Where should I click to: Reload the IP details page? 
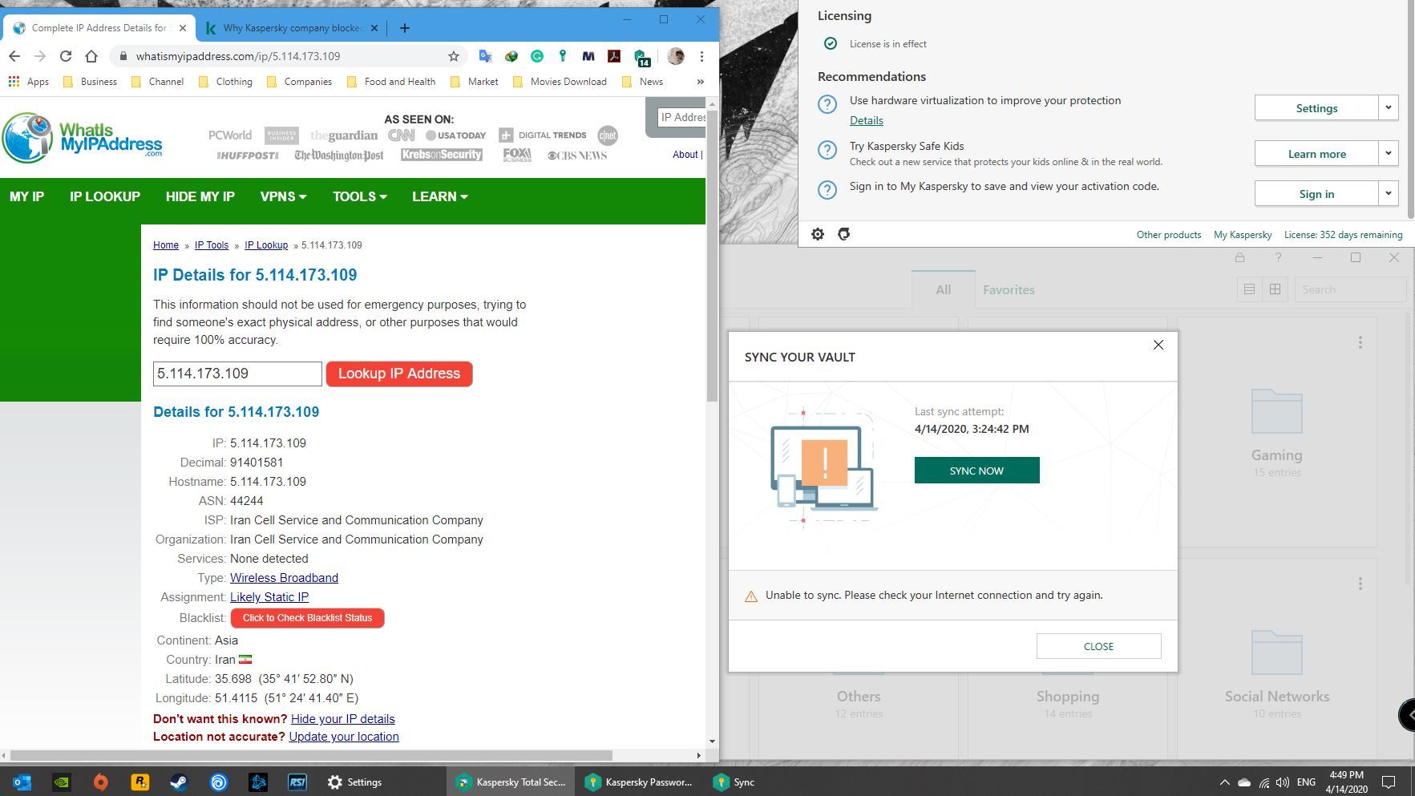[x=66, y=56]
